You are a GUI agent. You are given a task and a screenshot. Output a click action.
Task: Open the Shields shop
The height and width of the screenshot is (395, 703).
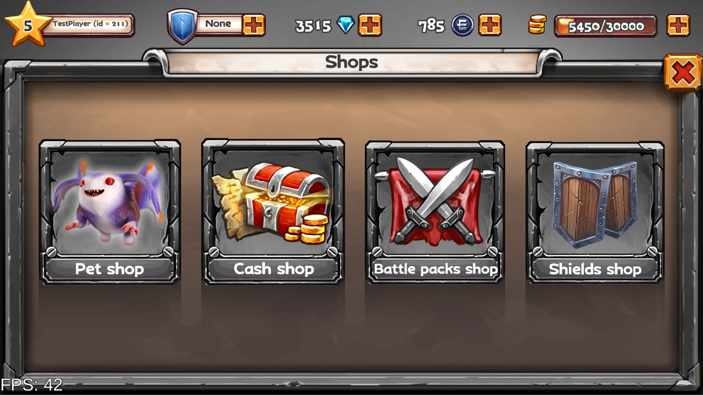pos(595,269)
